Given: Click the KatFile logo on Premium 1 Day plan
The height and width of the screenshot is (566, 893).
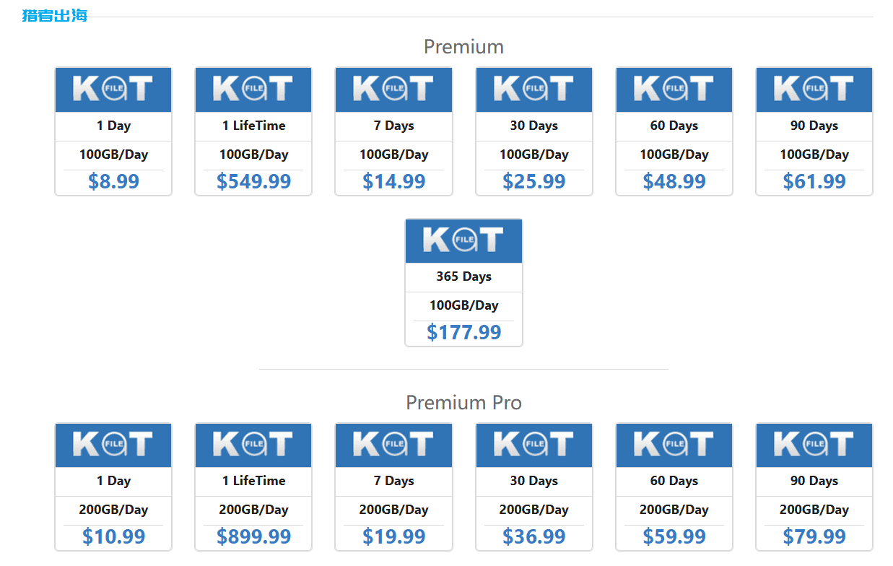Looking at the screenshot, I should pyautogui.click(x=113, y=90).
